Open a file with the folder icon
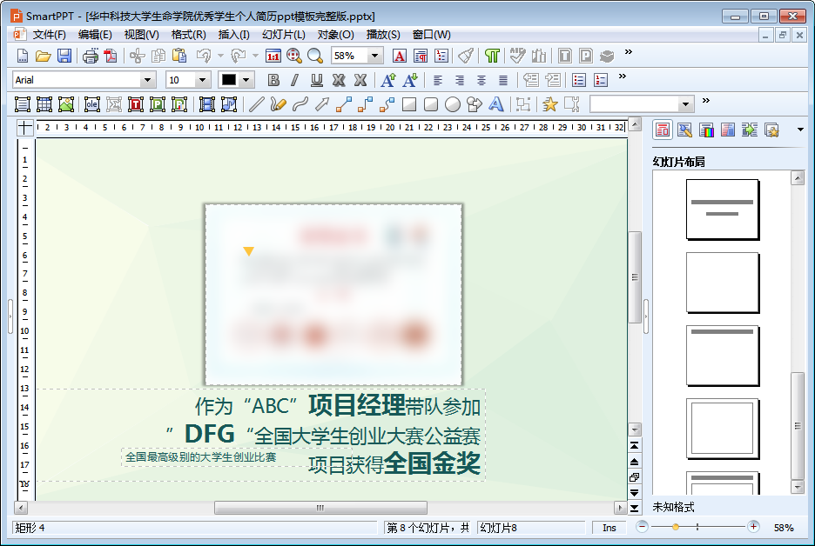 click(44, 56)
